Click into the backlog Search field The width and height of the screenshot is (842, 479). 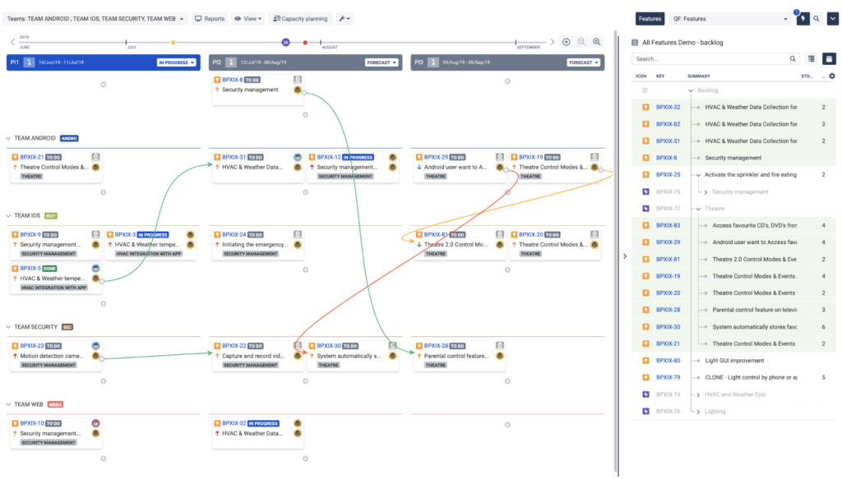click(710, 59)
